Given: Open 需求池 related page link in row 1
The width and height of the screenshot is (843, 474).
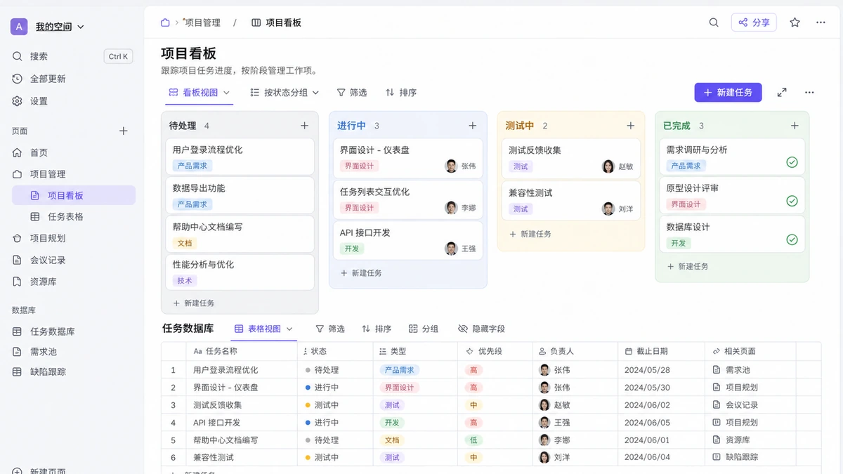Looking at the screenshot, I should pos(731,369).
